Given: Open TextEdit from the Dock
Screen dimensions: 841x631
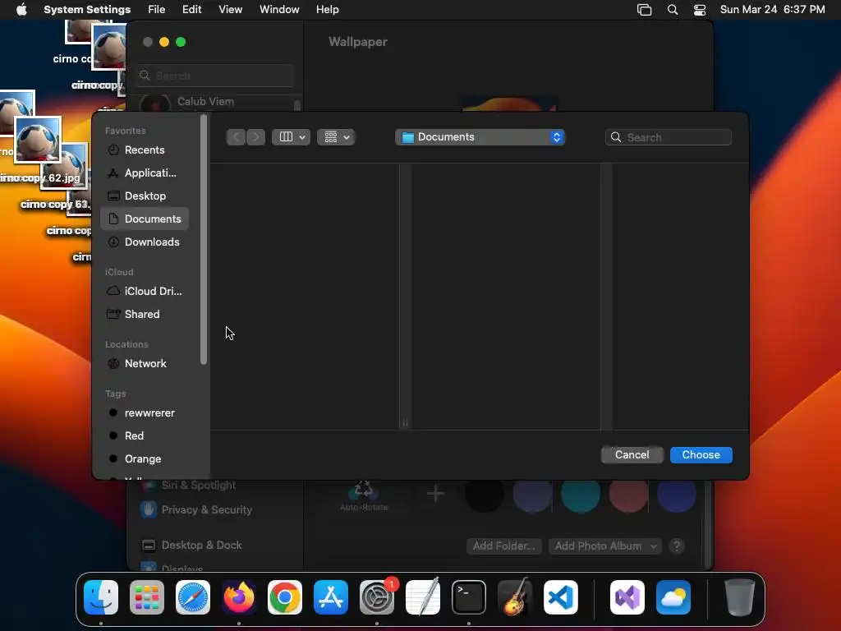Looking at the screenshot, I should click(x=423, y=597).
